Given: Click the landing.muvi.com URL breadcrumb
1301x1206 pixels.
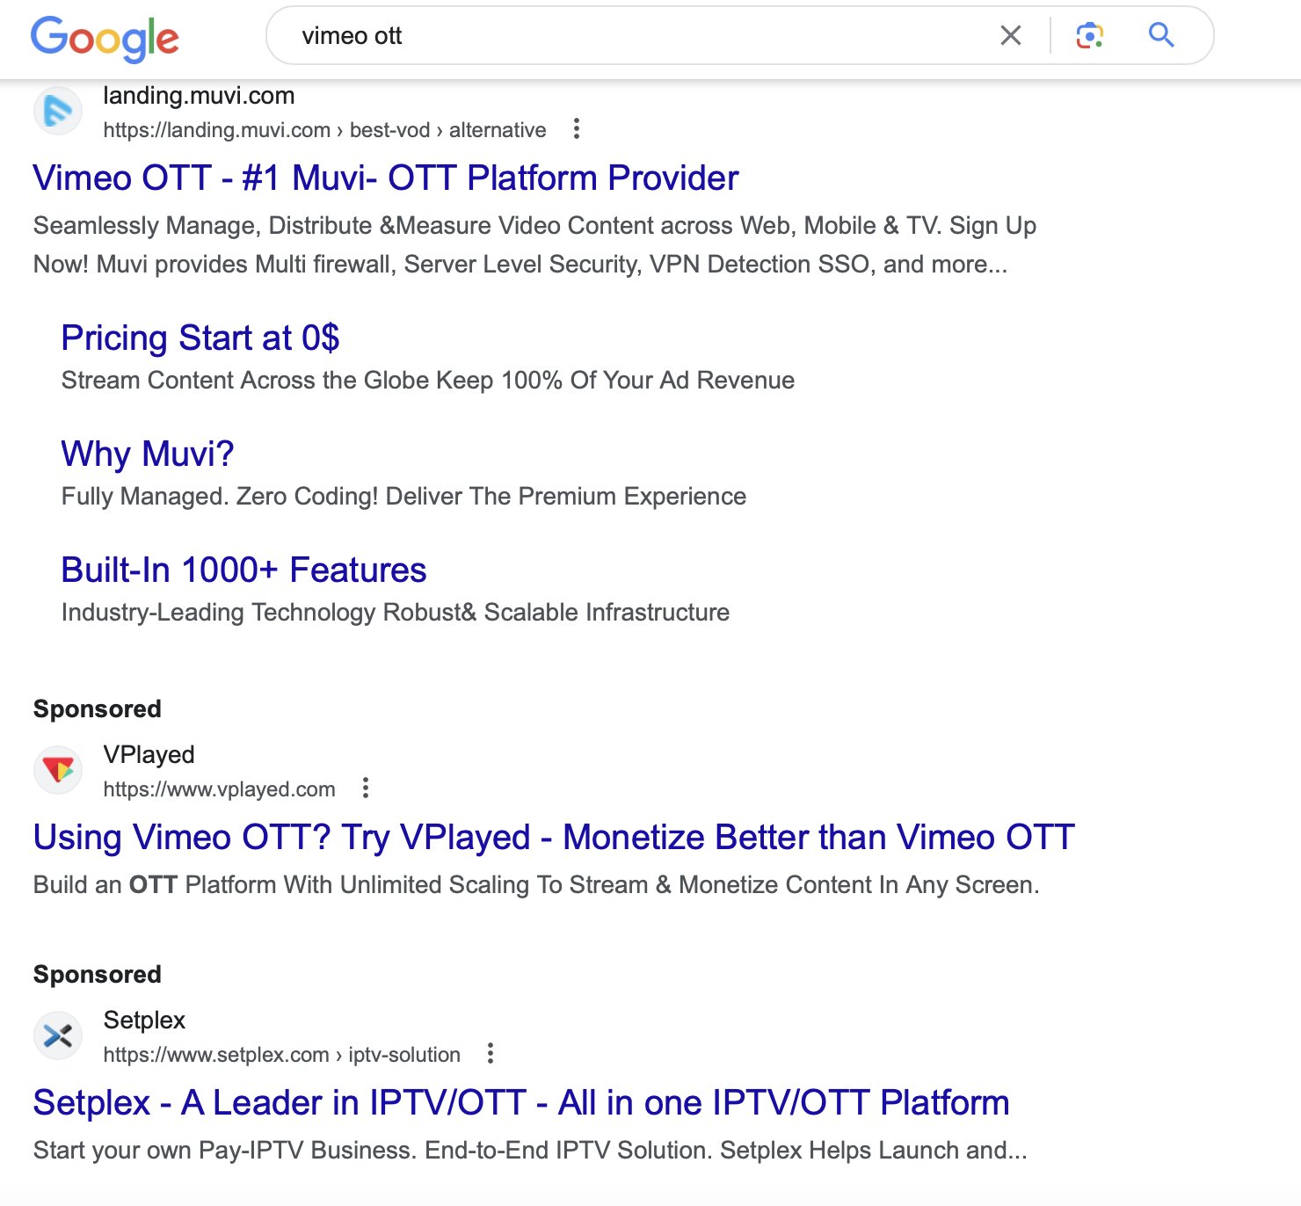Looking at the screenshot, I should 324,130.
